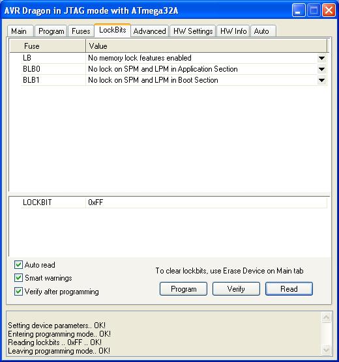Expand the BLB0 value dropdown arrow
339x362 pixels.
[321, 69]
